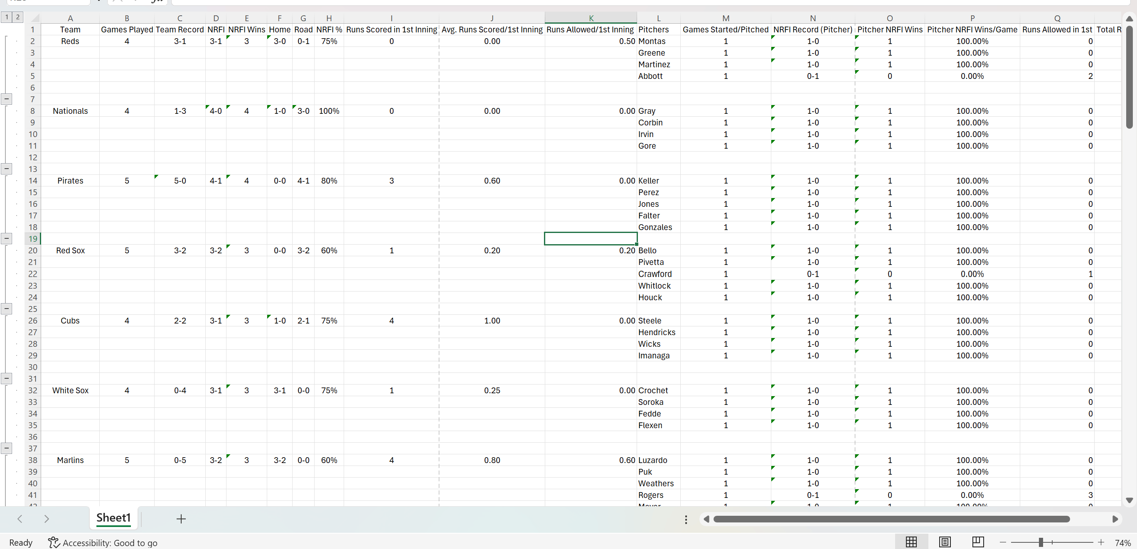
Task: Collapse the Reds outline group
Action: [x=7, y=99]
